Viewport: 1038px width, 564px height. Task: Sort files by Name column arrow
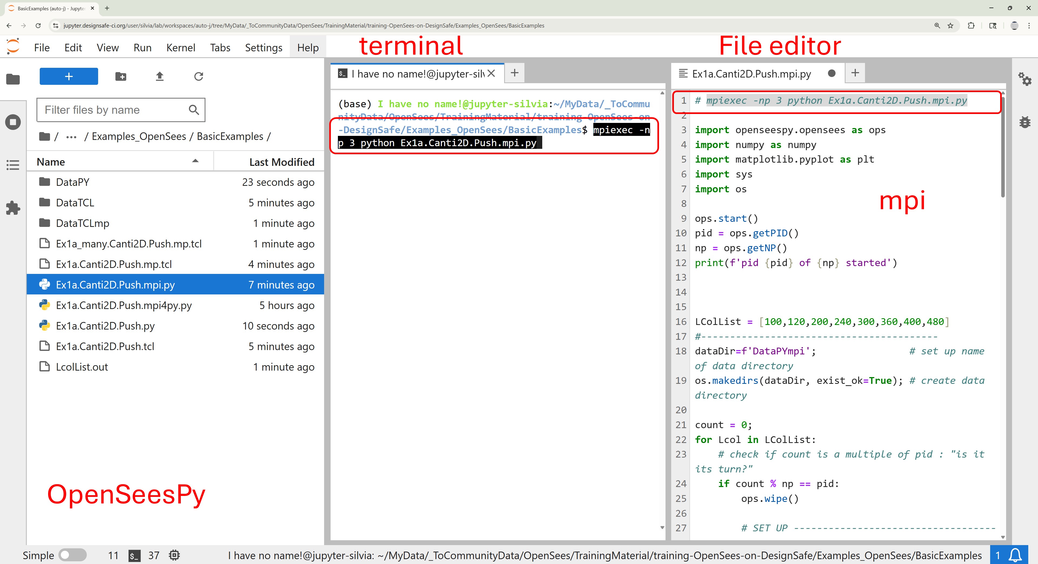[x=195, y=161]
